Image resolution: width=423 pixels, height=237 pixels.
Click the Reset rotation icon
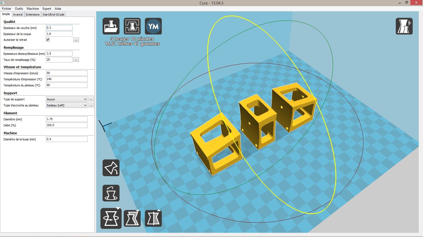(x=111, y=193)
